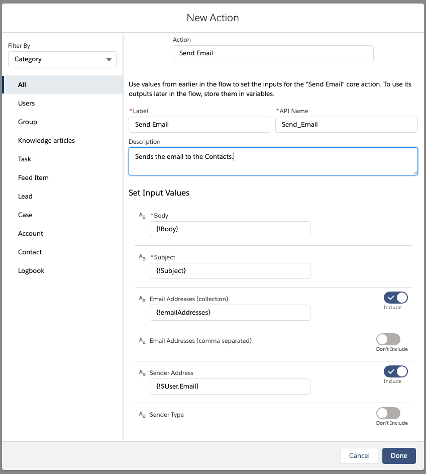This screenshot has height=474, width=426.
Task: Click the text type icon beside Sender Address
Action: click(142, 373)
